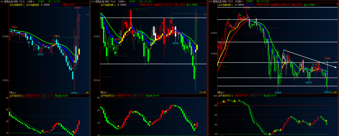Click the link icon in middle chart title
The height and width of the screenshot is (136, 339).
[x=93, y=1]
